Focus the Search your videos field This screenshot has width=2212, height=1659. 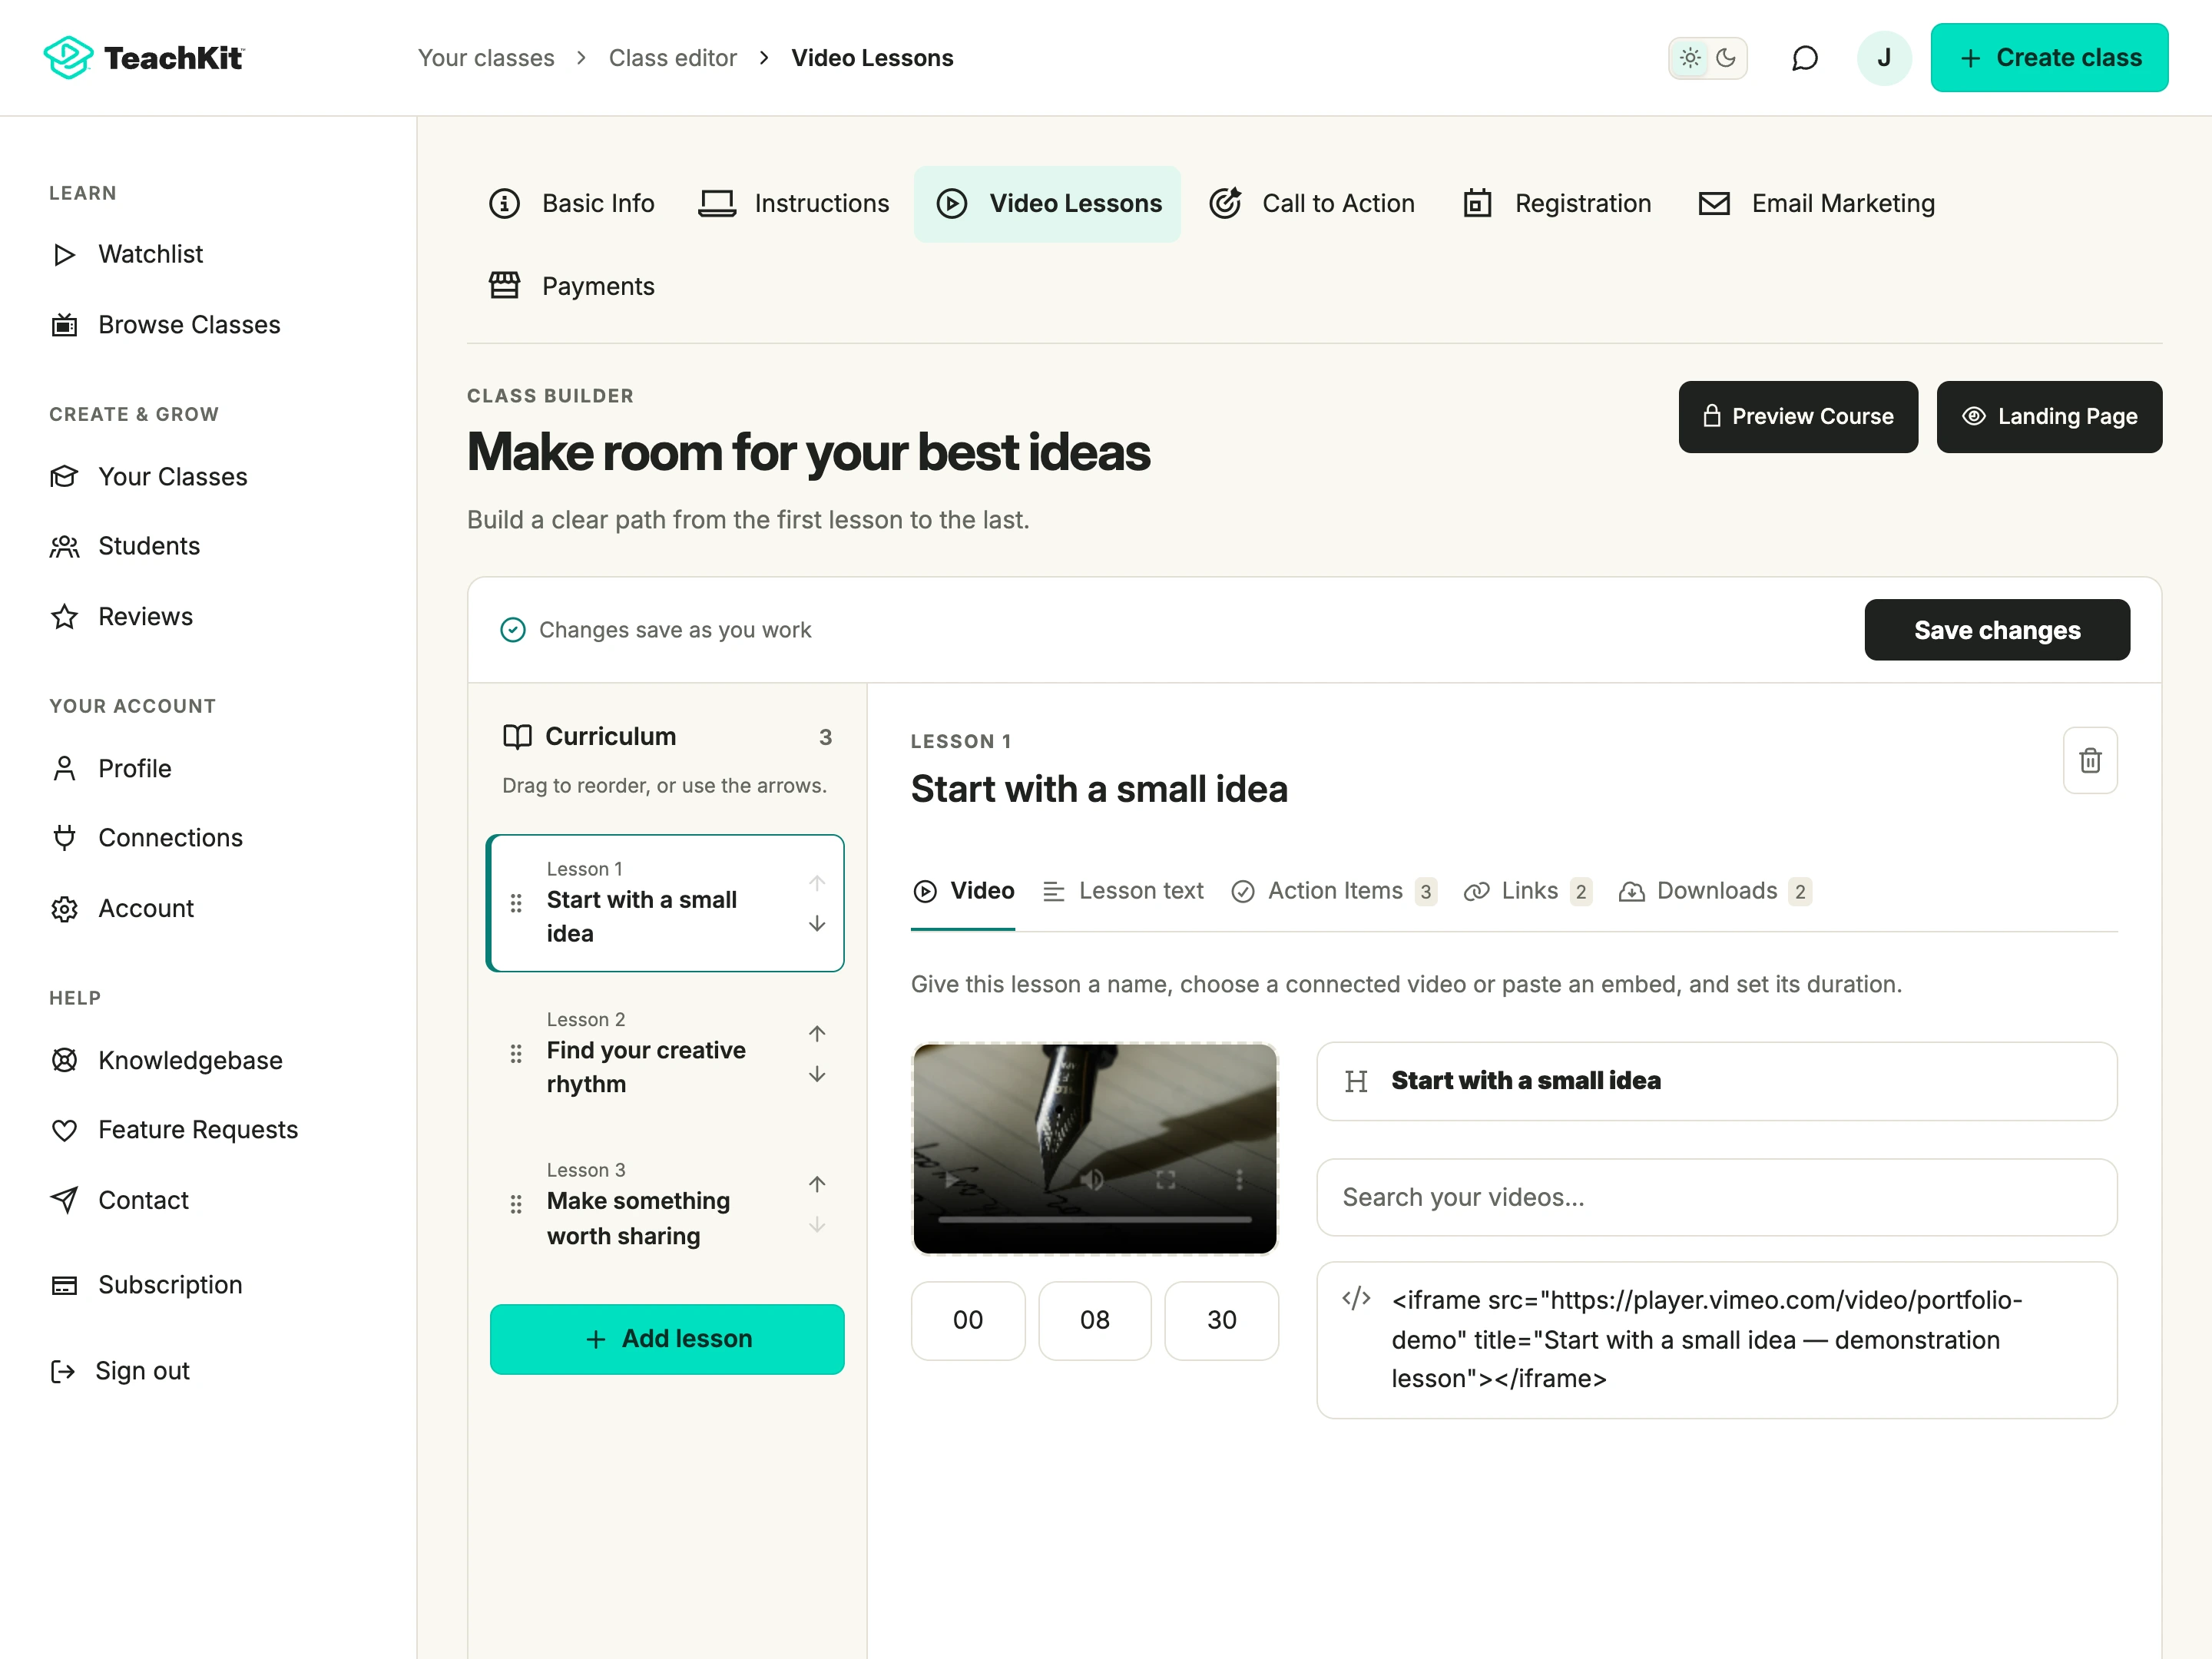pyautogui.click(x=1716, y=1197)
